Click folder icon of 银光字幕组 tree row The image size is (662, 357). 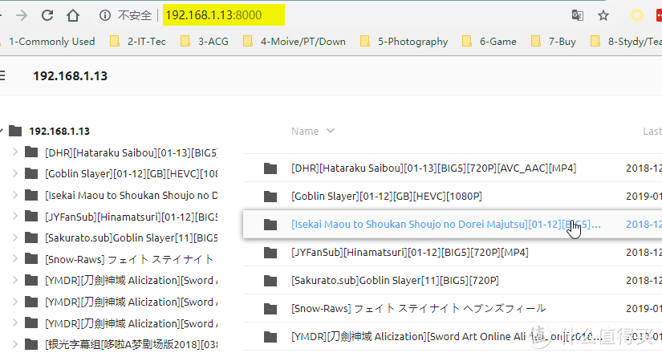pos(31,344)
